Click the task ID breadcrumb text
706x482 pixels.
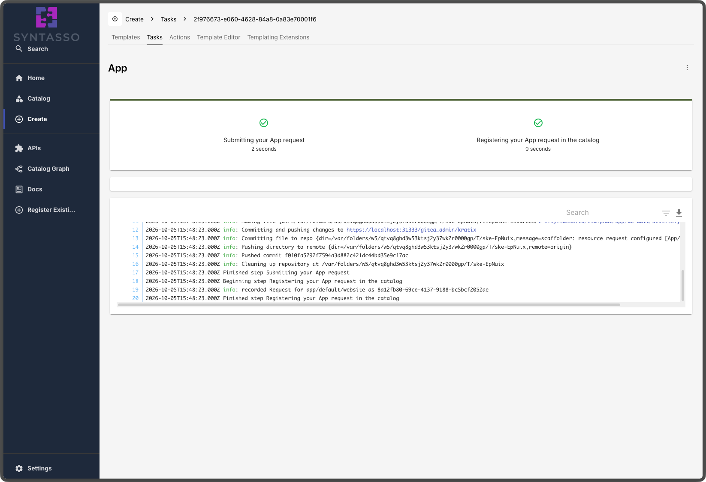[255, 19]
